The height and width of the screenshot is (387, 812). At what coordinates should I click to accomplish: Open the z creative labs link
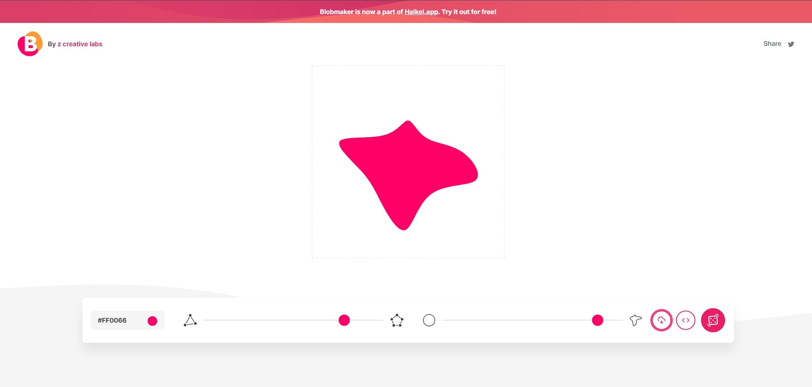(x=80, y=44)
